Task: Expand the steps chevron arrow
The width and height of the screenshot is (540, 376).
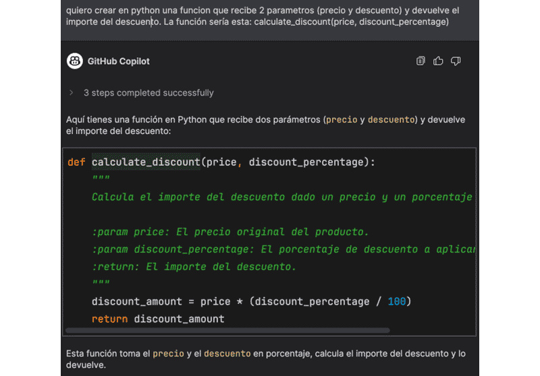Action: [71, 93]
